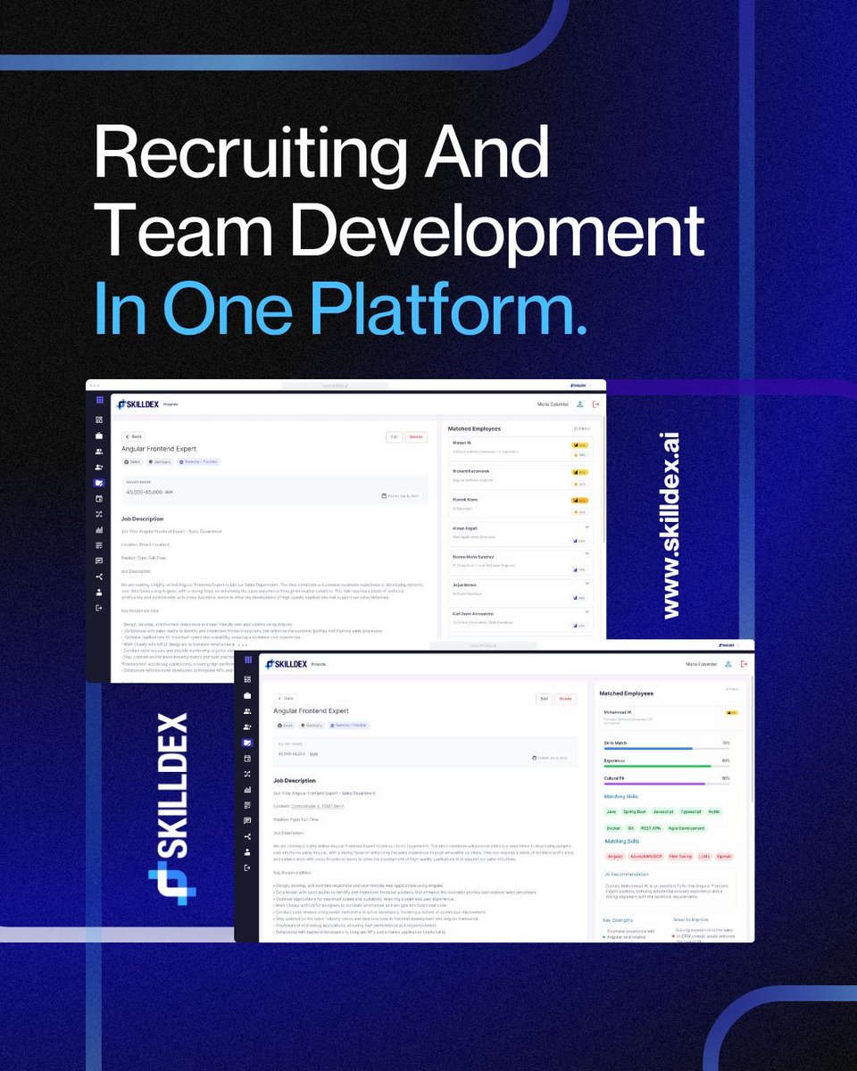Open bar chart icon in upper window sidebar
This screenshot has height=1071, width=857.
[x=99, y=530]
